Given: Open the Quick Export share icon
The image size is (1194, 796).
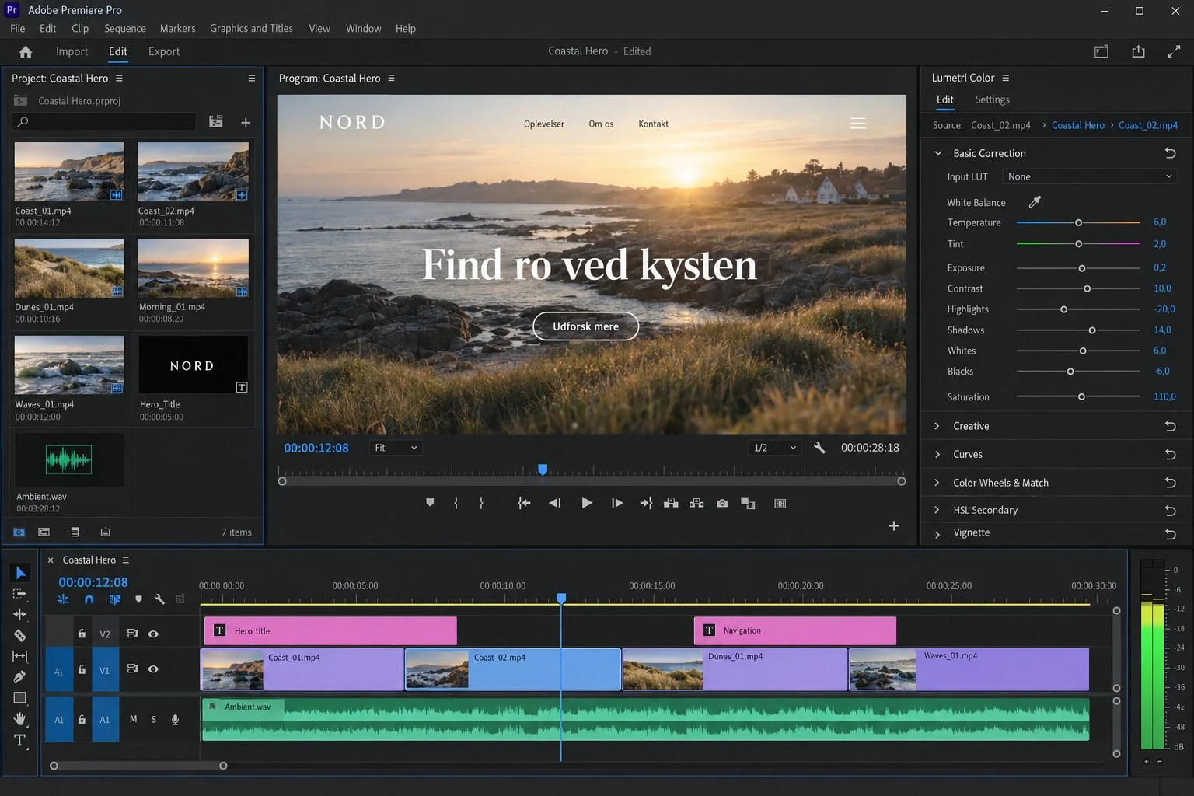Looking at the screenshot, I should (1138, 51).
